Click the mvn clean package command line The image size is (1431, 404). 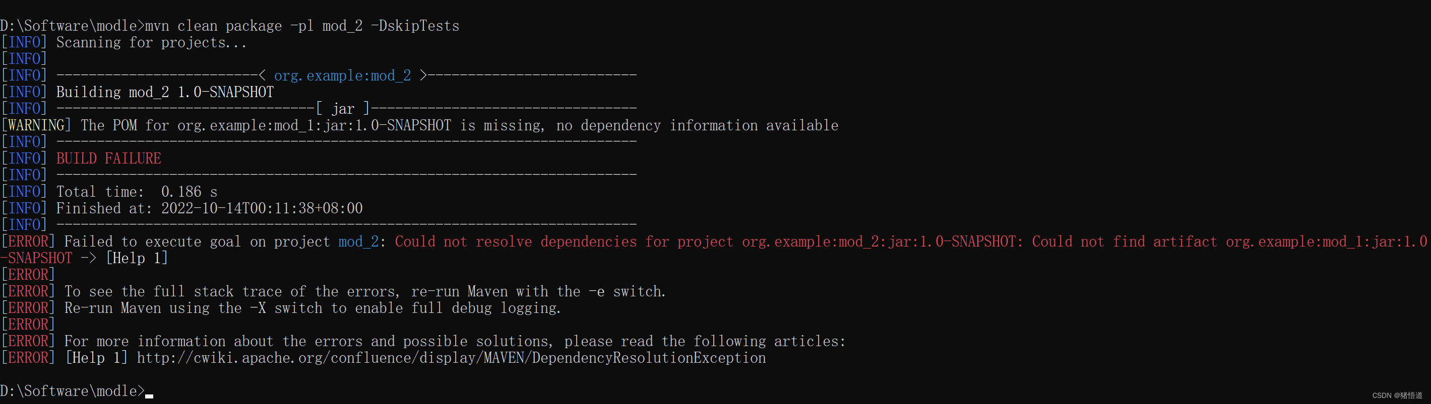(230, 26)
